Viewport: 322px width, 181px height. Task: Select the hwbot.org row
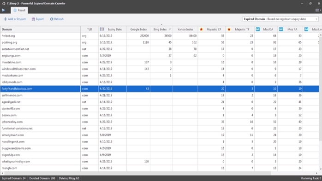coord(159,35)
